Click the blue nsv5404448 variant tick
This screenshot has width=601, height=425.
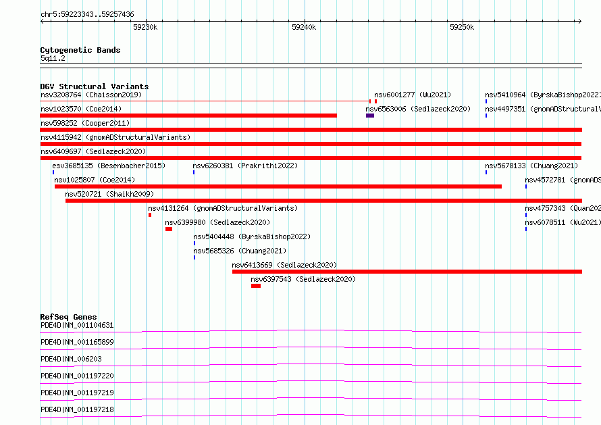click(x=194, y=243)
